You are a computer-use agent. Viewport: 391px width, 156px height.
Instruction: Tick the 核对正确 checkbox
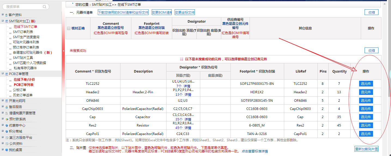(x=69, y=28)
